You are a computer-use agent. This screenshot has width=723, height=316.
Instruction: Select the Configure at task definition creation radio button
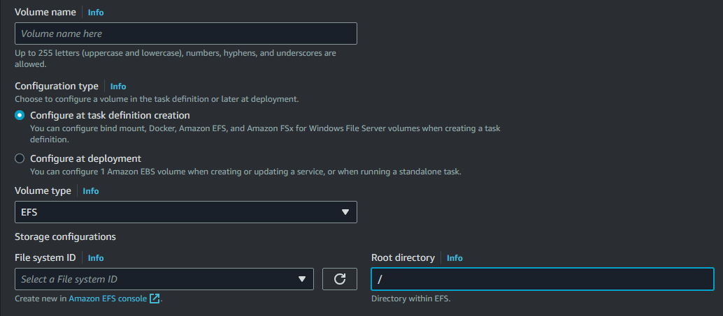click(20, 116)
